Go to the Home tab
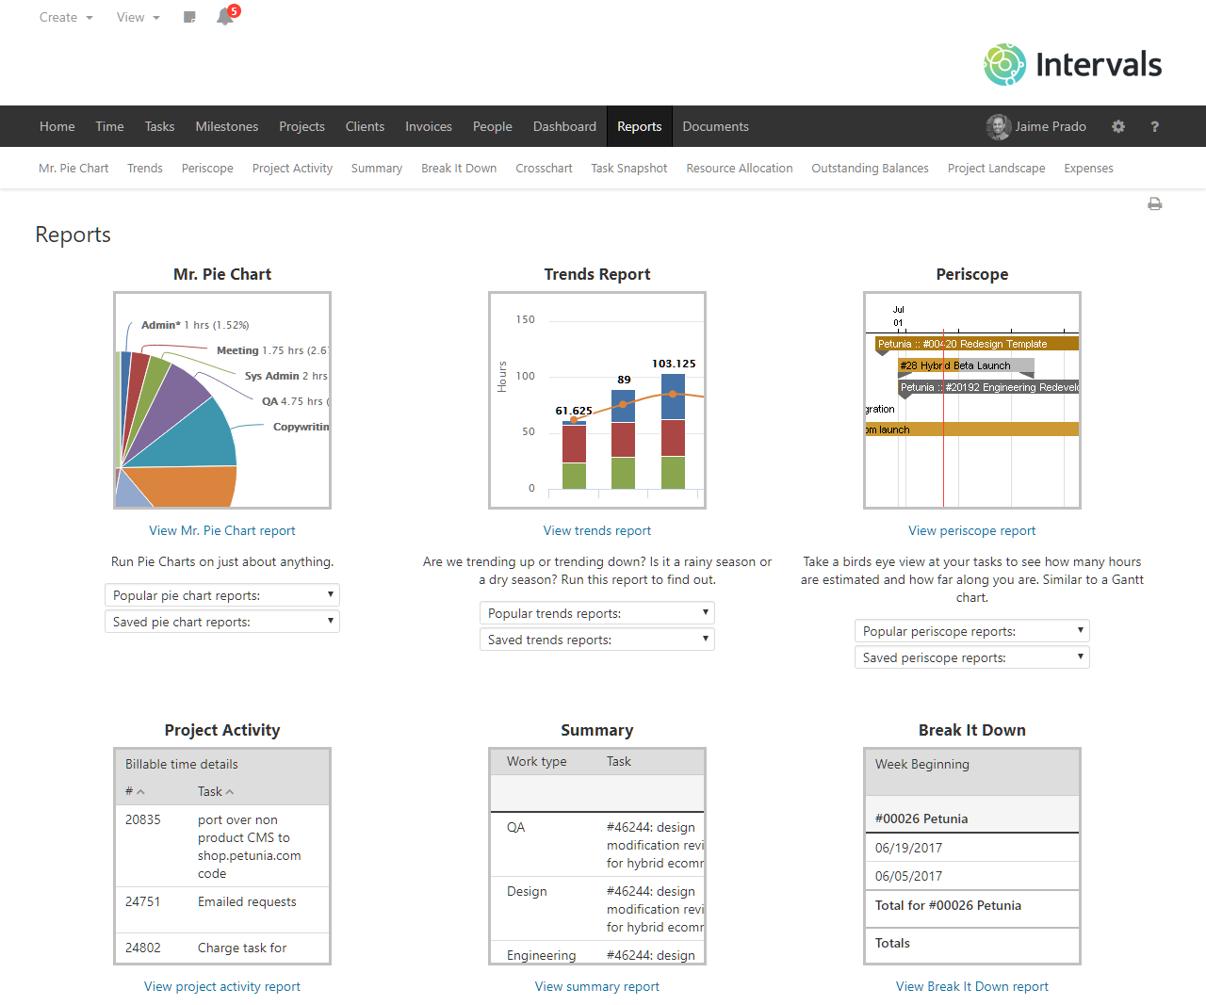 click(x=57, y=126)
